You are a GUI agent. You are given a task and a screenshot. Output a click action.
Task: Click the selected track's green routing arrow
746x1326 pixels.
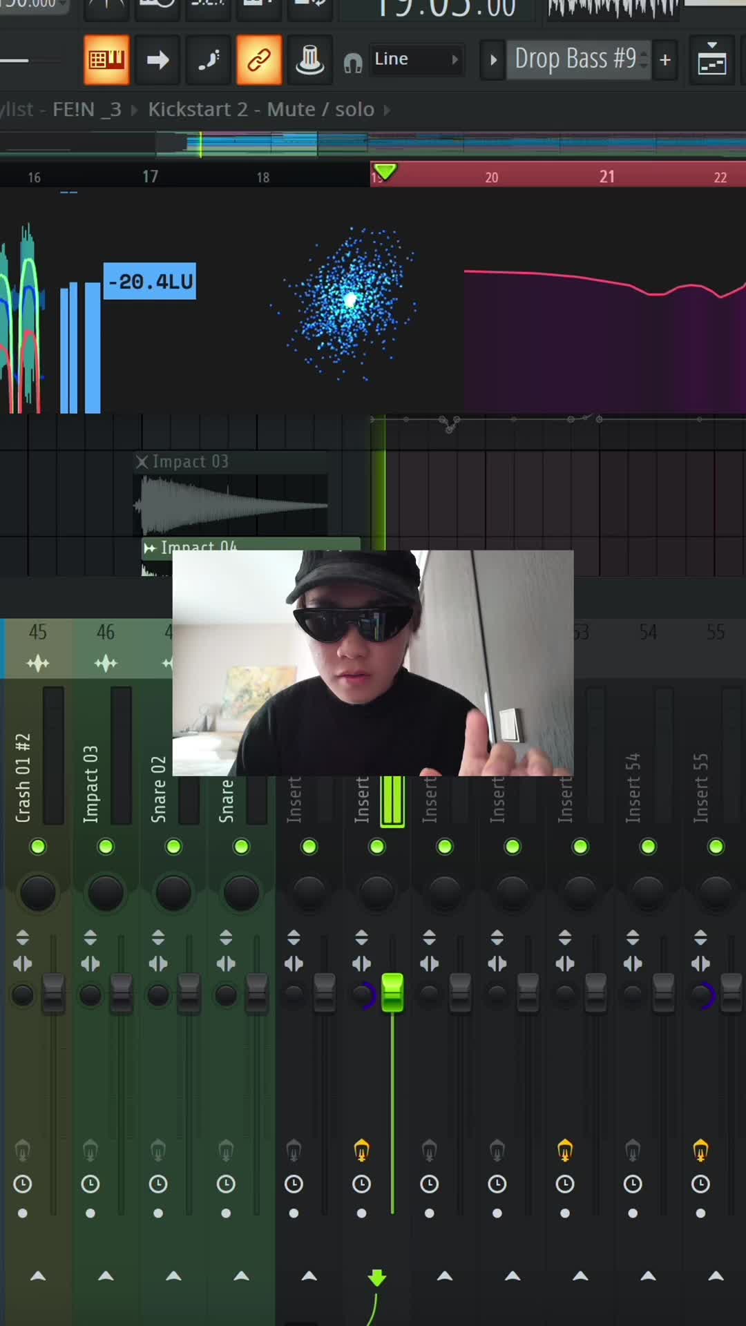click(377, 1278)
